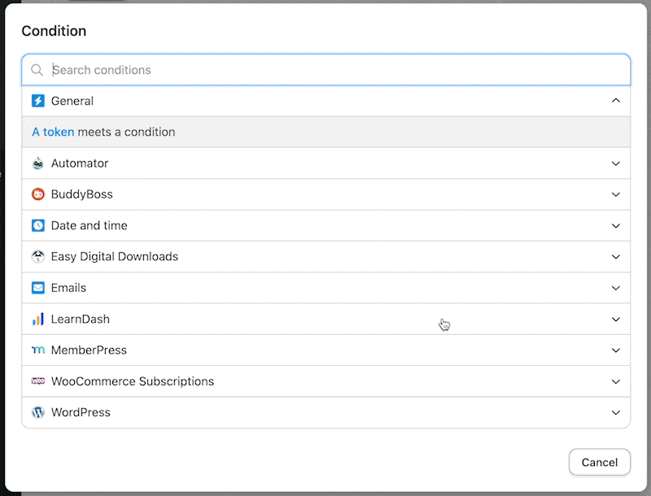Expand the LearnDash chevron arrow
This screenshot has height=496, width=651.
click(616, 320)
